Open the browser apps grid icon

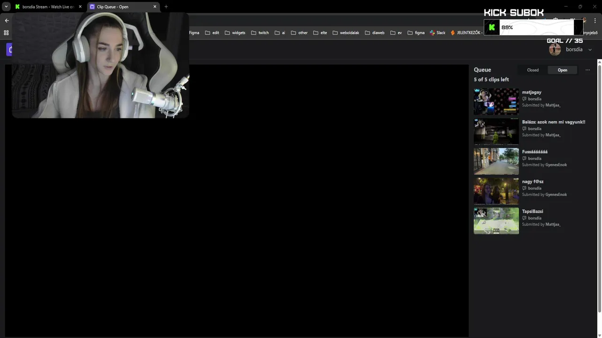pos(6,33)
